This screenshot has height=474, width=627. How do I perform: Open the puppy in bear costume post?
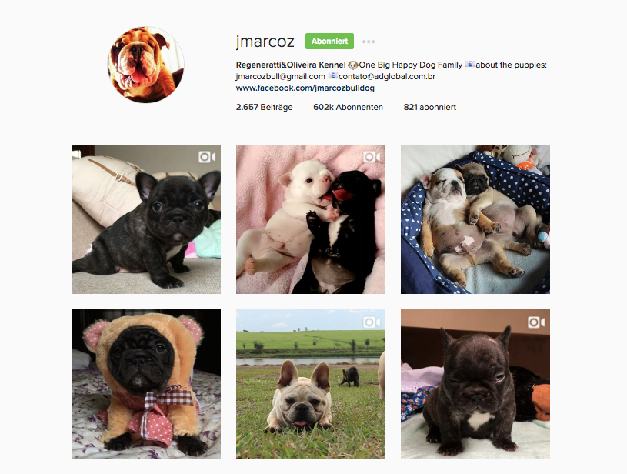pos(146,384)
